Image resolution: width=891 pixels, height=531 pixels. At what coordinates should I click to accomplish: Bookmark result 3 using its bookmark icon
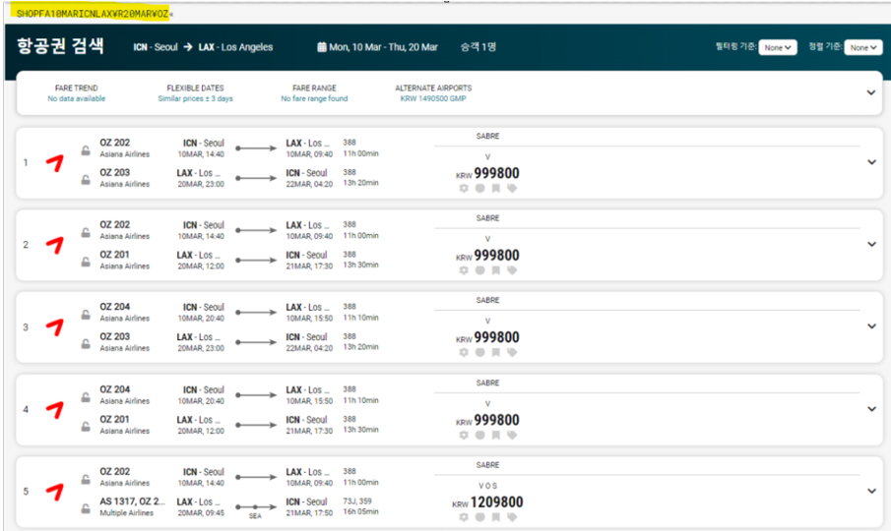coord(496,353)
